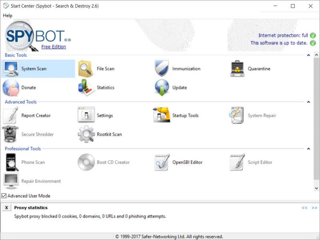Select the Professional Tools section heading

point(23,148)
